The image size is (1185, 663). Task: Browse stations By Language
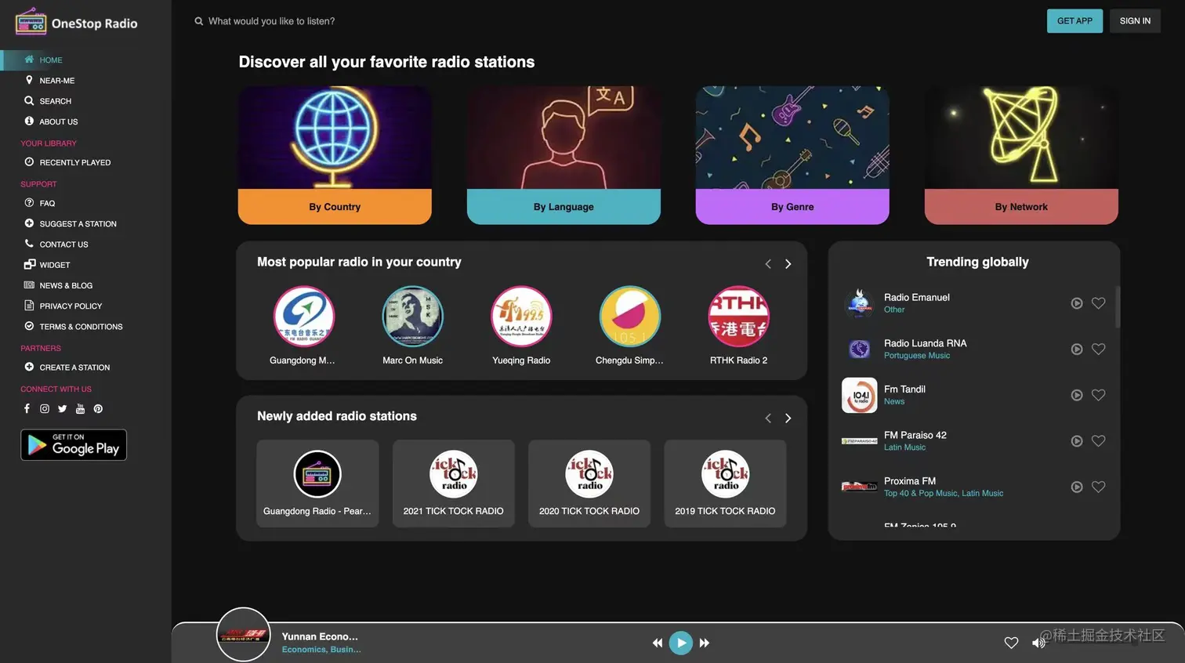(x=564, y=155)
